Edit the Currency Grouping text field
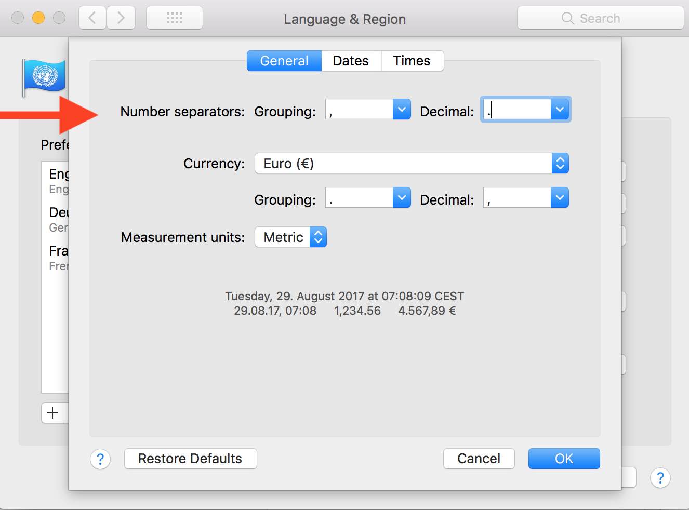This screenshot has width=689, height=510. (x=359, y=198)
